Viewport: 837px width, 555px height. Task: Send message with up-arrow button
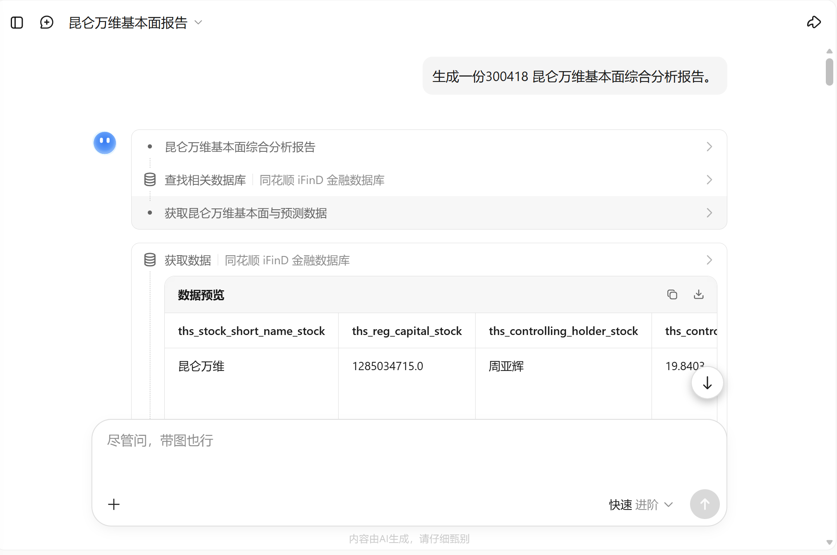click(705, 504)
